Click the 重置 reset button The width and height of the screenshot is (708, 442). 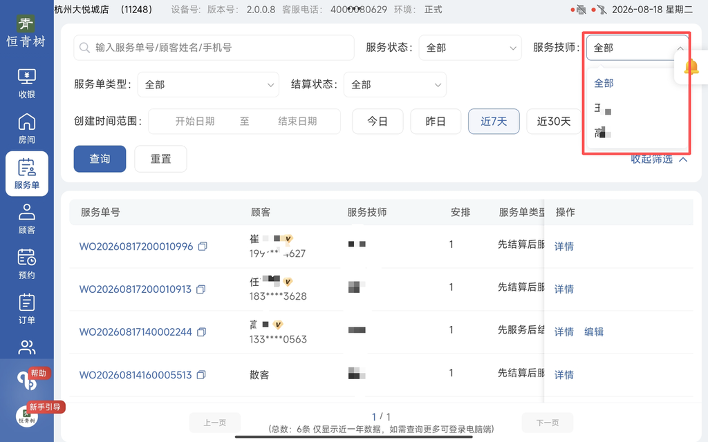[x=160, y=159]
